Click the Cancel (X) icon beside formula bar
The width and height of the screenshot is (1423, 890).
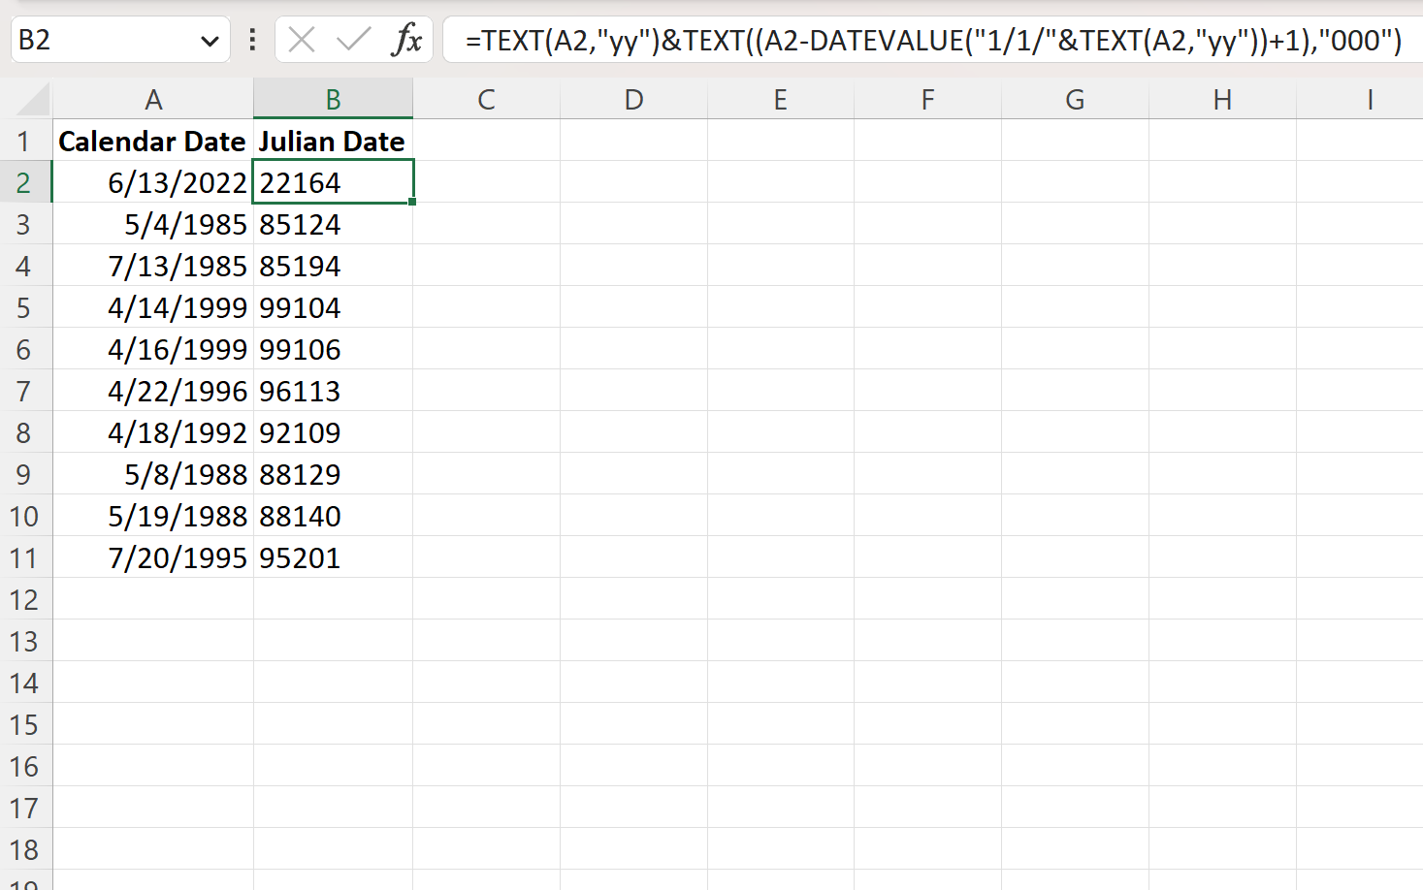pos(301,40)
